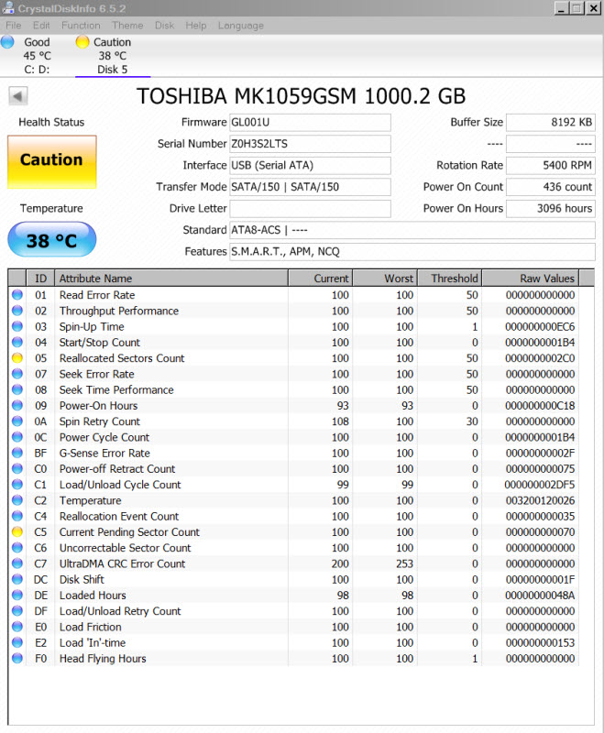
Task: Click the status orb for Loaded Hours
Action: coord(17,595)
